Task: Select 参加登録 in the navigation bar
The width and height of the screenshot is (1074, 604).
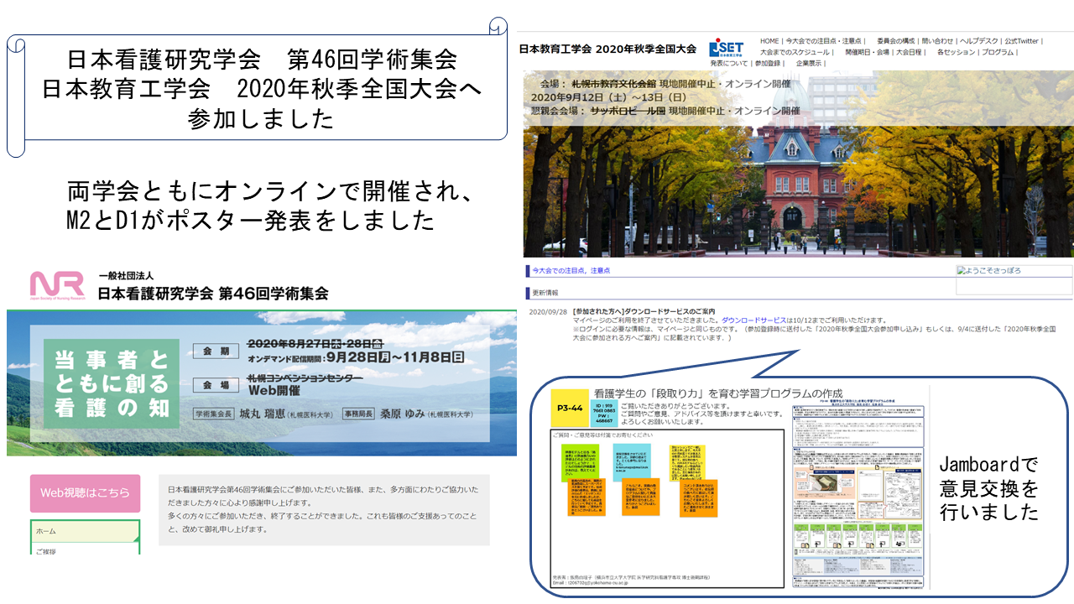Action: 768,63
